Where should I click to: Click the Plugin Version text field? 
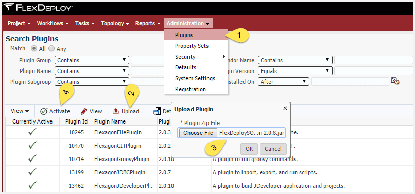pyautogui.click(x=373, y=71)
